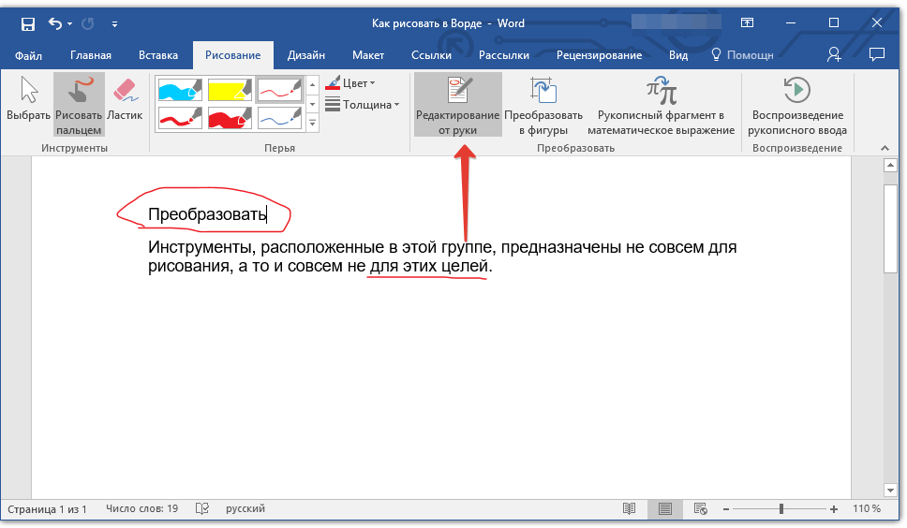Toggle Редактирование от руки mode
This screenshot has height=528, width=907.
click(458, 106)
